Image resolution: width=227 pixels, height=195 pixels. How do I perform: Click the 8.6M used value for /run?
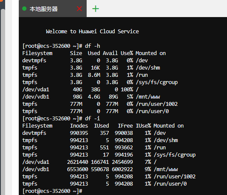94,75
